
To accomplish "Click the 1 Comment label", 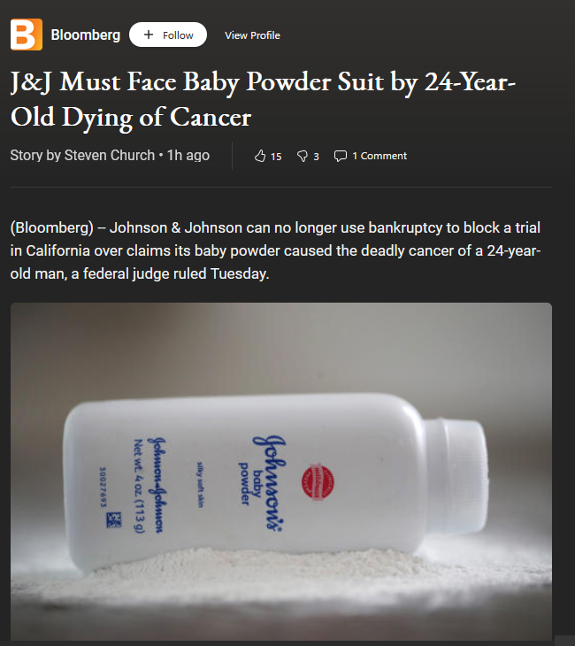I will [x=379, y=156].
